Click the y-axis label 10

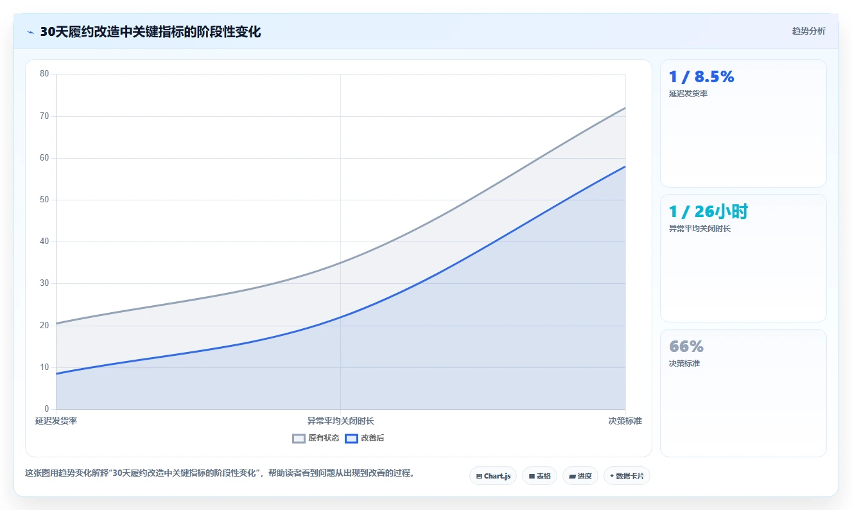[x=44, y=367]
